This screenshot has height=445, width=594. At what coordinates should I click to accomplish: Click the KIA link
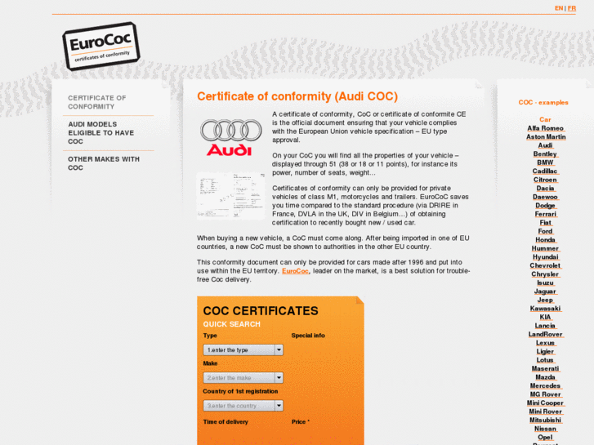pyautogui.click(x=546, y=317)
